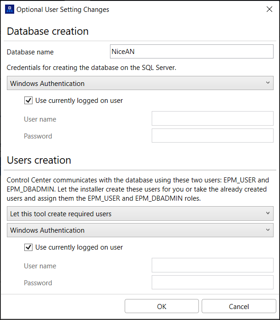Close the Optional User Setting Changes dialog
This screenshot has height=320, width=280.
pos(268,9)
